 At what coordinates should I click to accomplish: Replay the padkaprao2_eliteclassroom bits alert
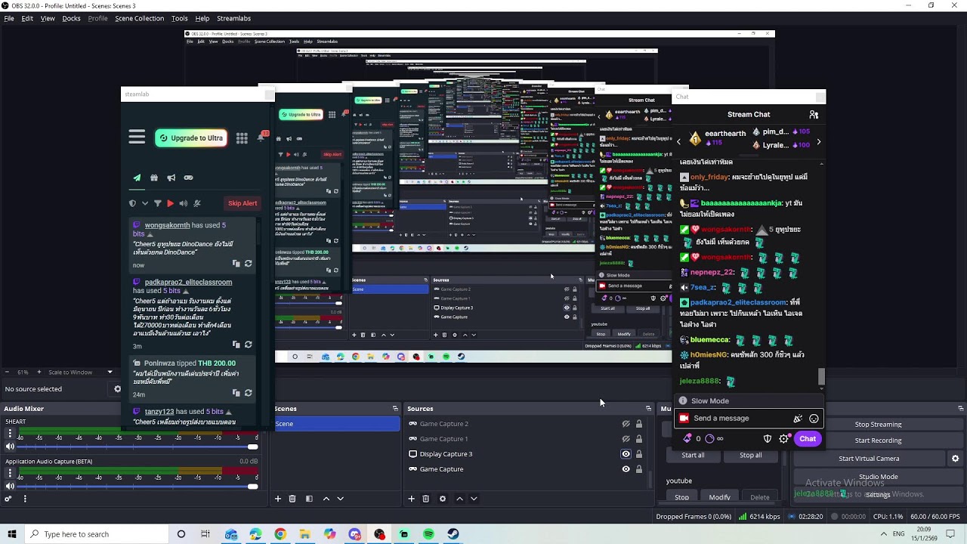point(248,345)
